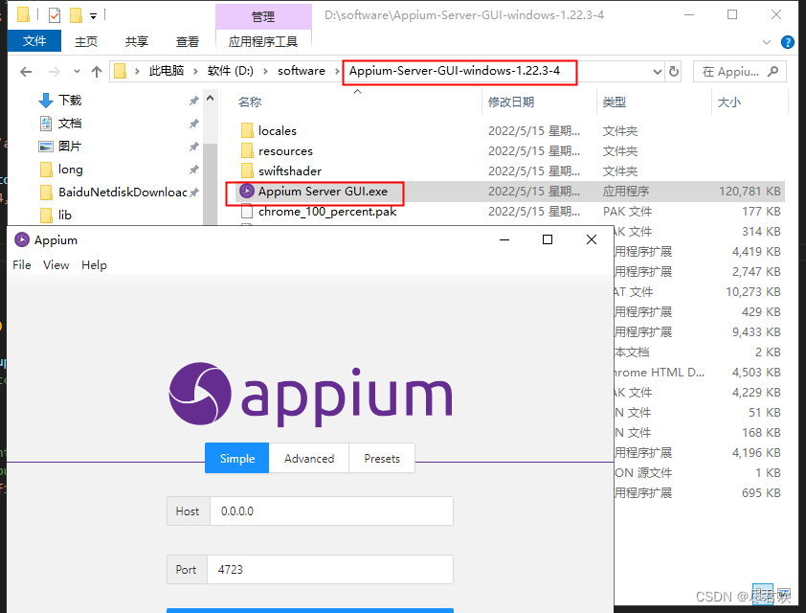Open Appium View menu
The image size is (806, 613).
(x=56, y=265)
